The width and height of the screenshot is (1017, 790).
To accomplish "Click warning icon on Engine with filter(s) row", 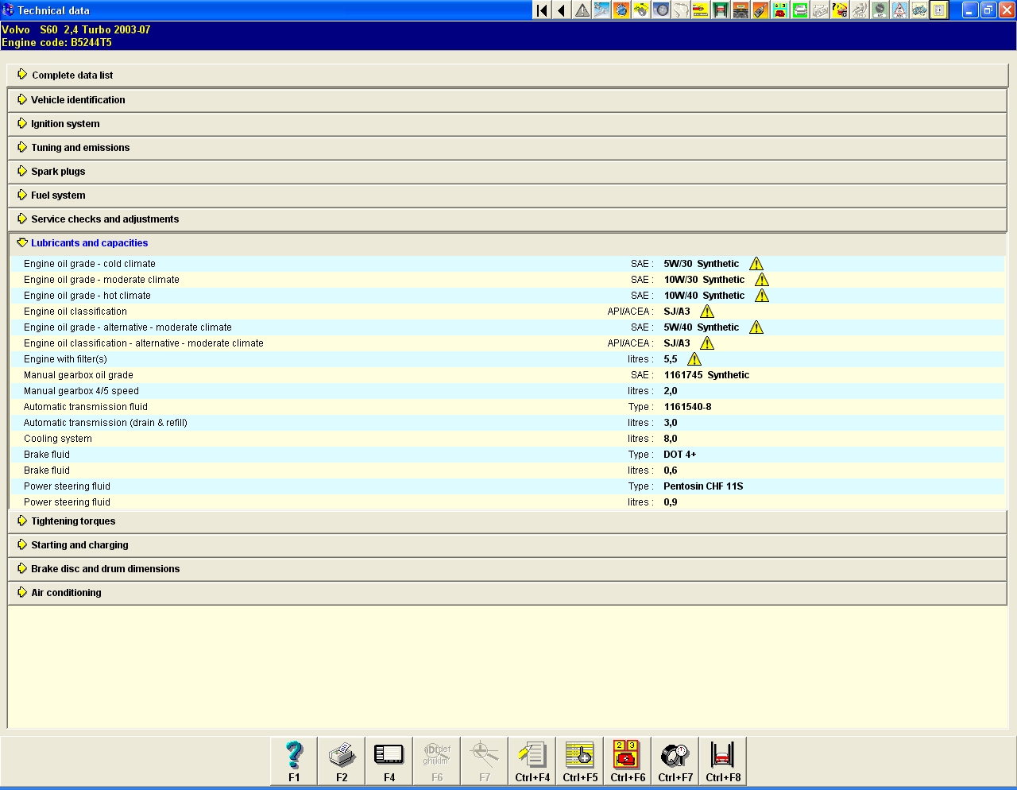I will pyautogui.click(x=694, y=359).
